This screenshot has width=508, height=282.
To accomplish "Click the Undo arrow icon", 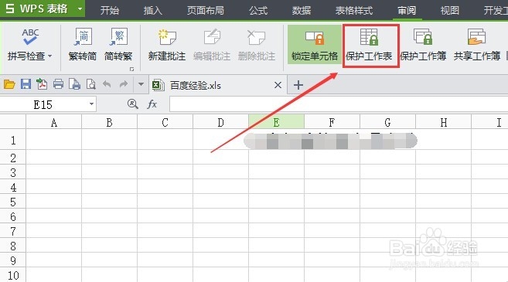I will 107,84.
